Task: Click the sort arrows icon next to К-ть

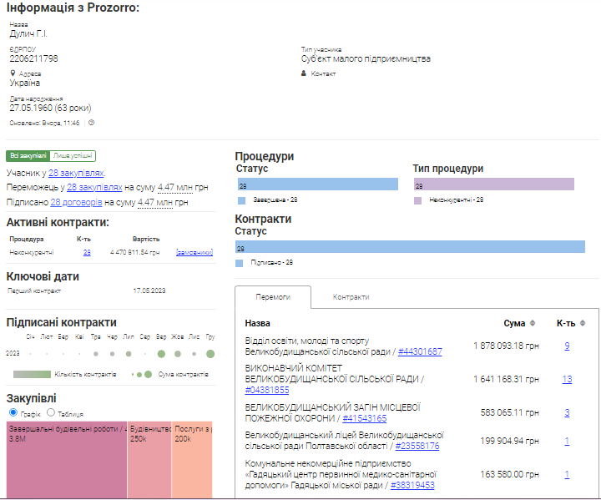Action: click(x=582, y=323)
